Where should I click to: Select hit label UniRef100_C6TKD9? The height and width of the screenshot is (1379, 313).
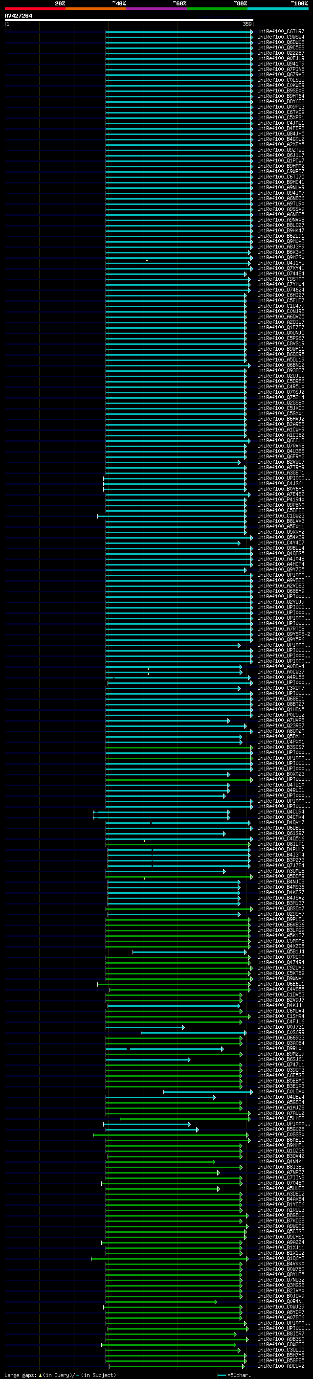281,113
